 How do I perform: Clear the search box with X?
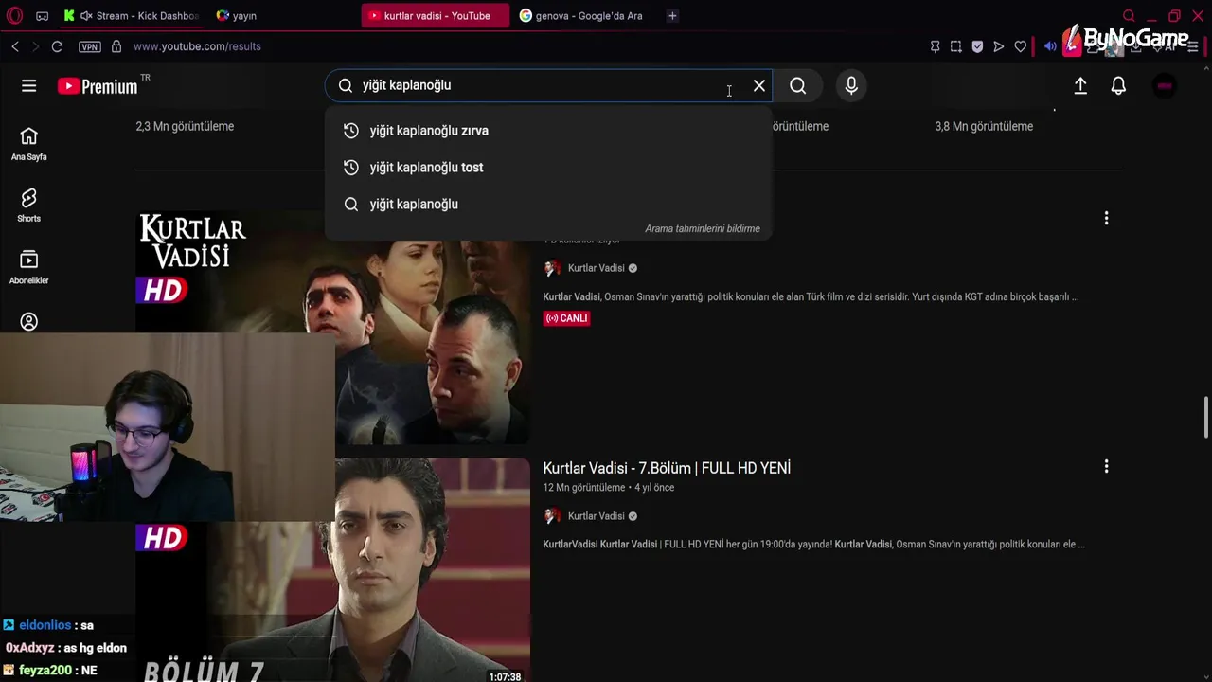(x=759, y=86)
